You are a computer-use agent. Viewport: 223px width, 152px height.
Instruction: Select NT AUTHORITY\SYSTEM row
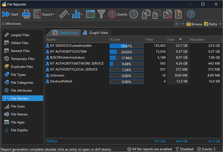[133, 52]
